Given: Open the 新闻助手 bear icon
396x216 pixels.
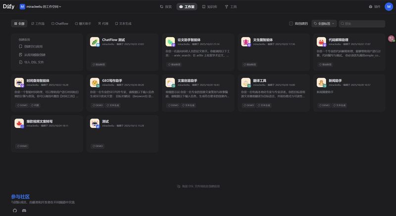Looking at the screenshot, I should click(321, 82).
